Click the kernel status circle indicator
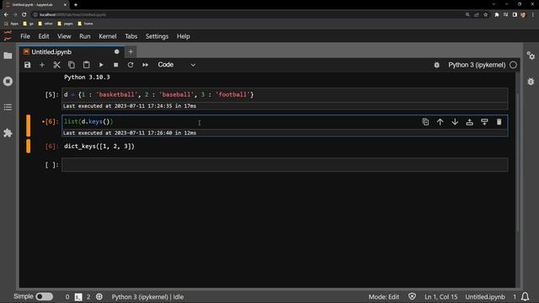The image size is (539, 303). point(513,65)
